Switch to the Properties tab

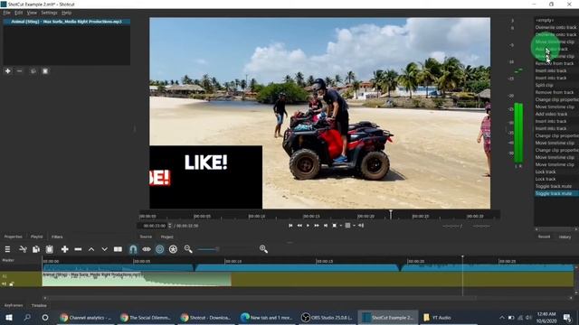pos(14,237)
